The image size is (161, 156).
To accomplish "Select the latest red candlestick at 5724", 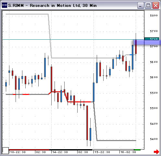I will click(136, 47).
